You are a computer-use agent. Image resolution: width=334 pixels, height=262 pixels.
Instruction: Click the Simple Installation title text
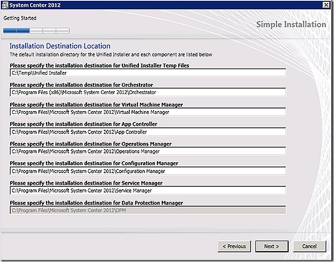(291, 24)
